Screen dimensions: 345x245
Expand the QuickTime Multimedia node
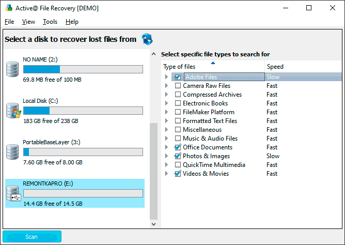tap(166, 165)
